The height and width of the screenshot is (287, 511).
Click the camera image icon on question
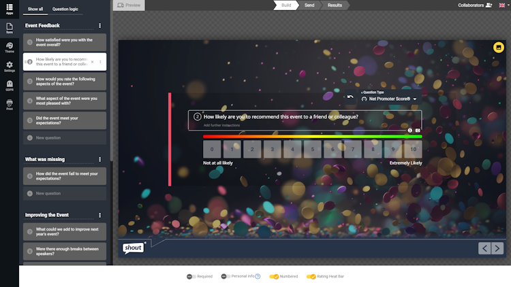click(418, 131)
